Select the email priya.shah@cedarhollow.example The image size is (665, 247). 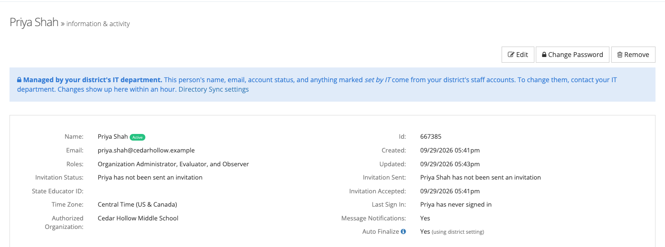pos(146,150)
